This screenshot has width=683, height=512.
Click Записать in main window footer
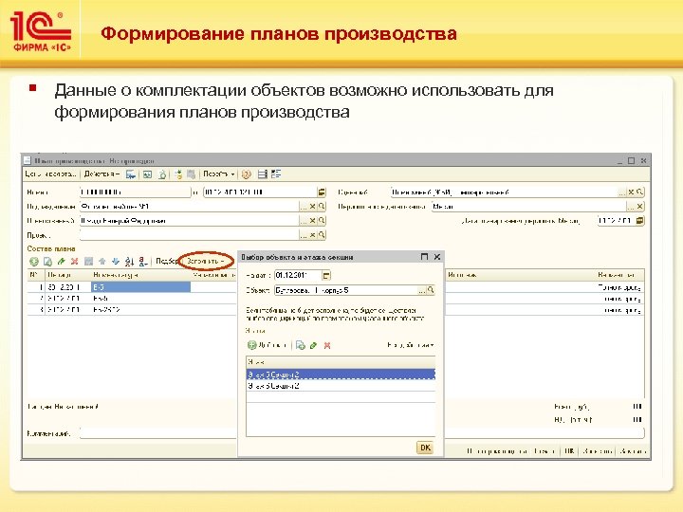click(598, 451)
